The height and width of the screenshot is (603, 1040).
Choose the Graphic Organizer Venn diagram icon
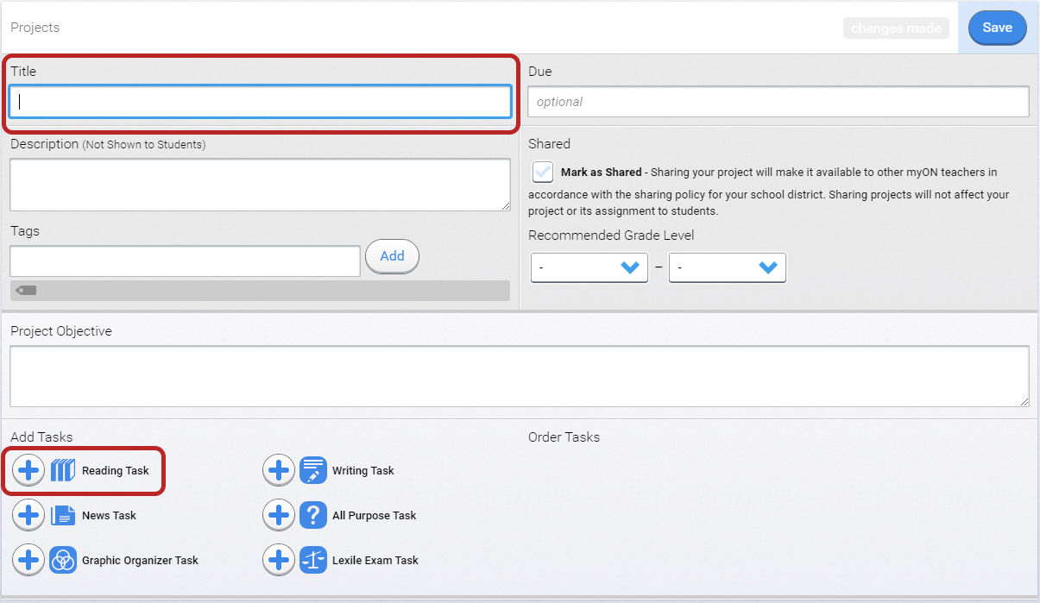point(63,561)
